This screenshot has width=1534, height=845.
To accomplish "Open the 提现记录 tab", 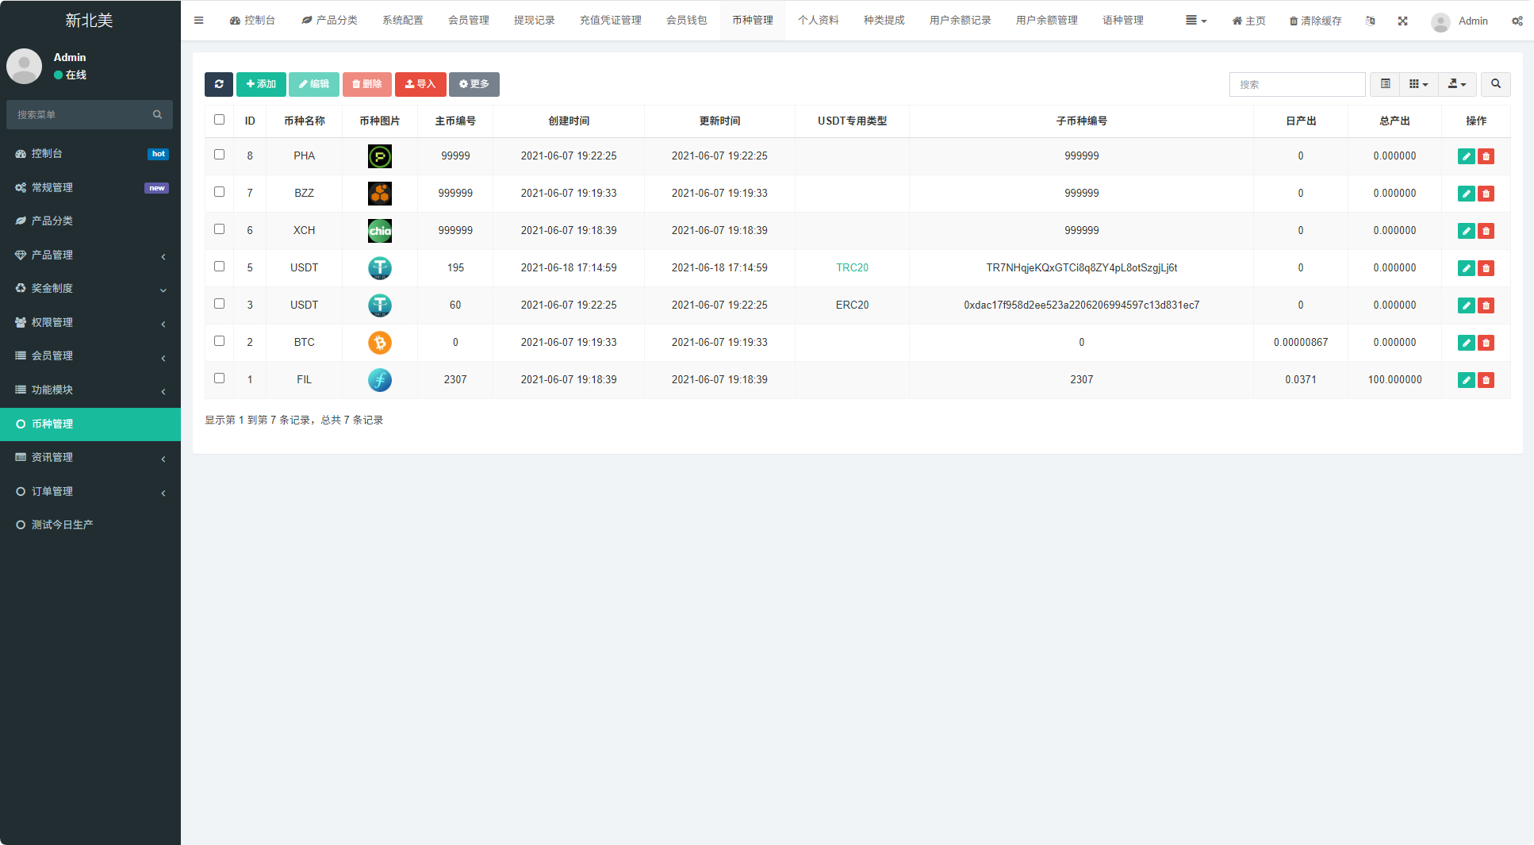I will [534, 21].
